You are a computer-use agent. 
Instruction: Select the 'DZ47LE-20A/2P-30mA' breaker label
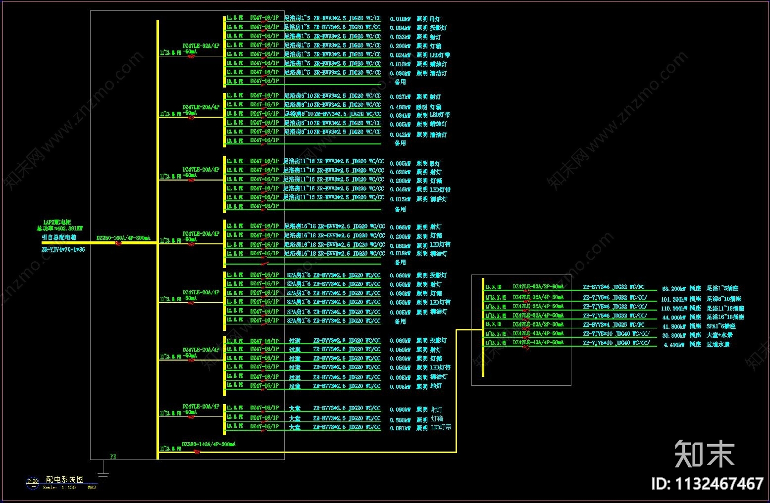pos(538,324)
